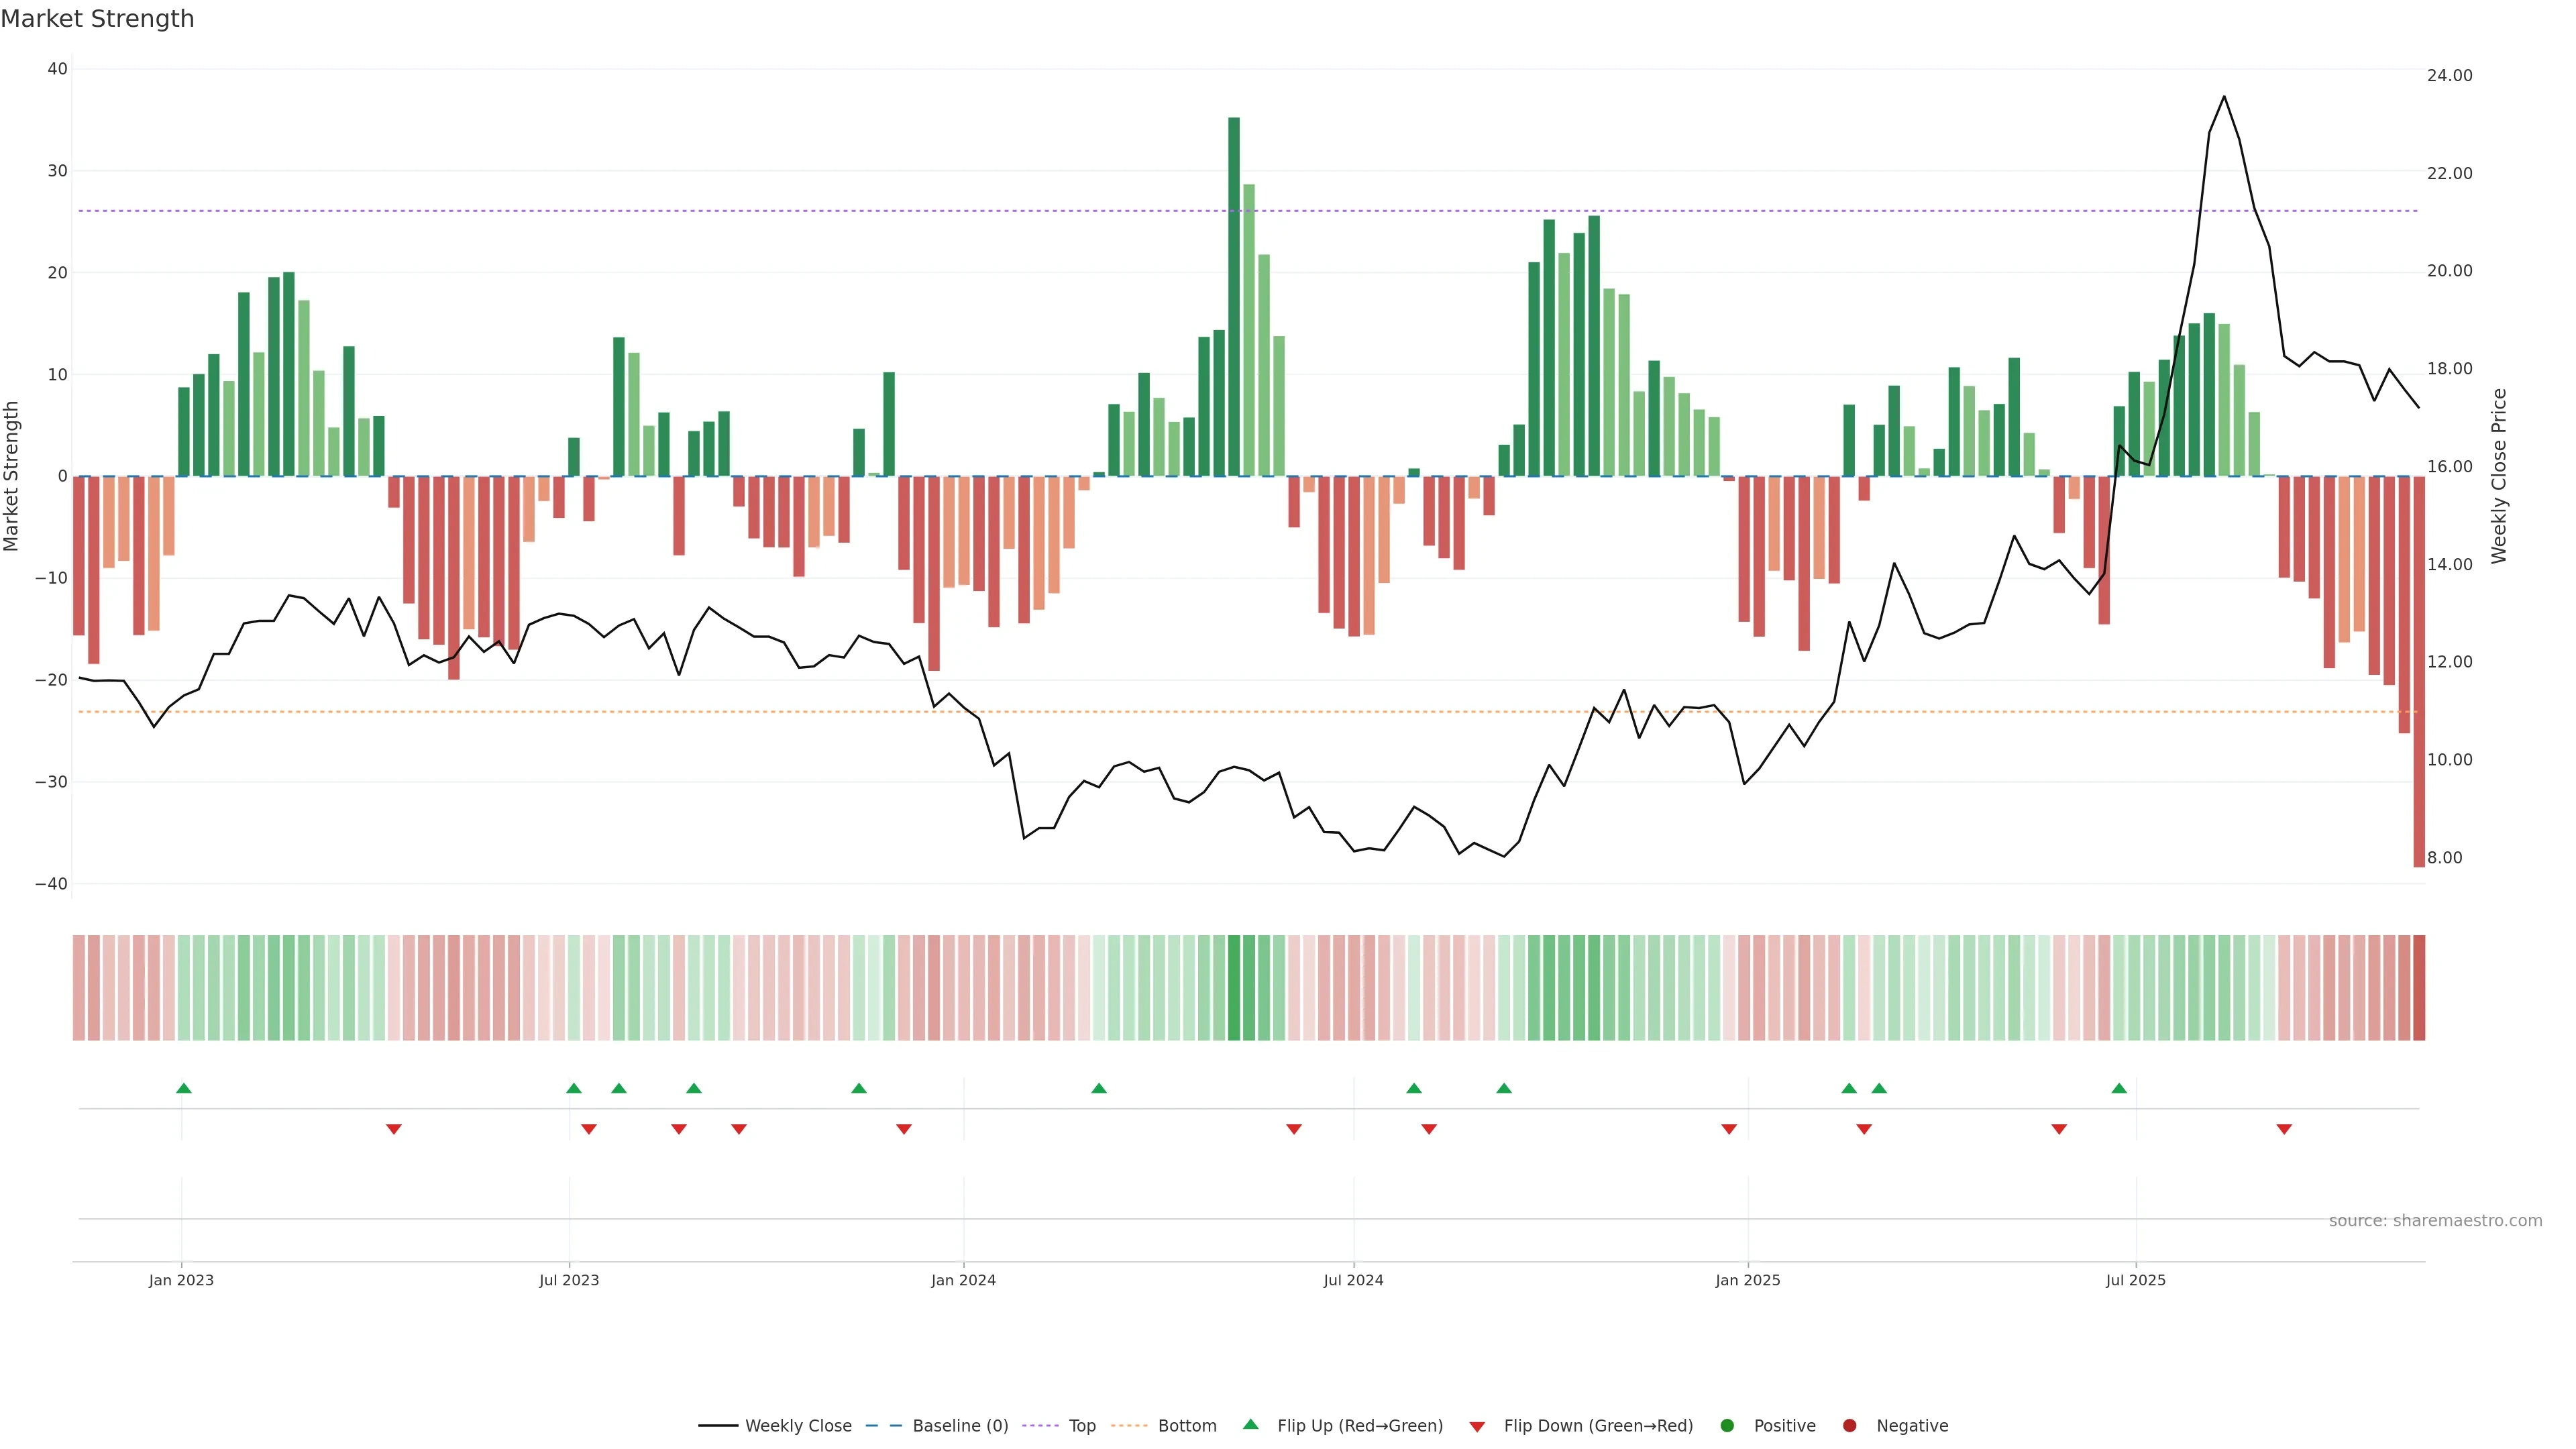
Task: Click the Weekly Close Price axis title
Action: point(2499,476)
